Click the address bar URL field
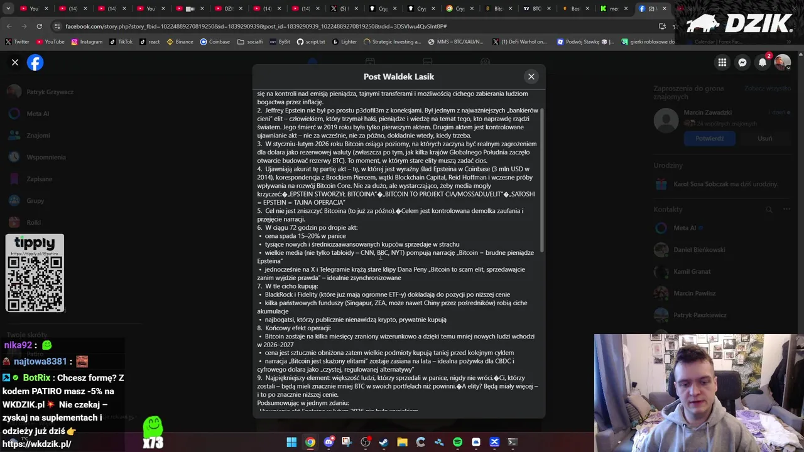The width and height of the screenshot is (804, 452). 352,26
